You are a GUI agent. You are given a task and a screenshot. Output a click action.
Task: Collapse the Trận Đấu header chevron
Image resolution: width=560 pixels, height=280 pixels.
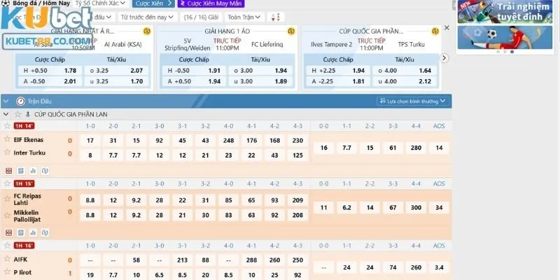6,101
